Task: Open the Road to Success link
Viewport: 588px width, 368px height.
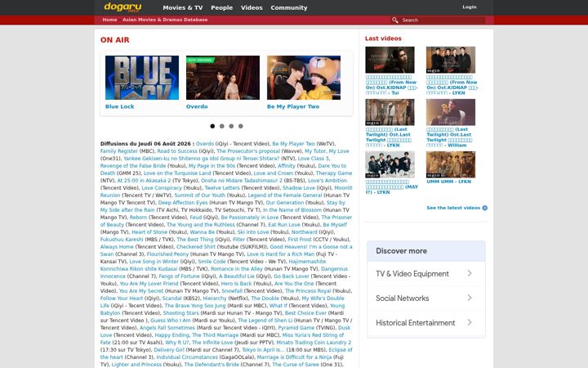Action: click(177, 151)
